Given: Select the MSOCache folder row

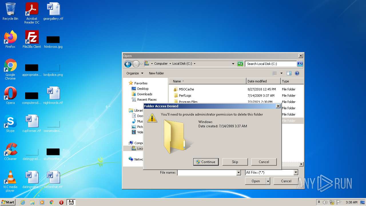Looking at the screenshot, I should click(x=236, y=89).
